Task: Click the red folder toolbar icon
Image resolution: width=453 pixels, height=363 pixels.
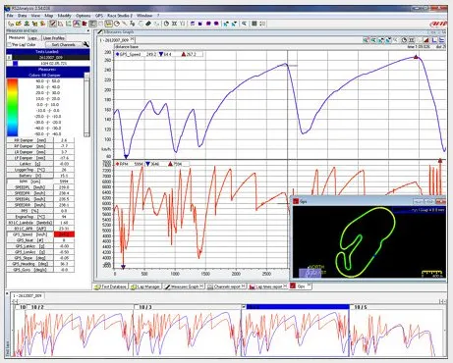Action: coord(85,24)
